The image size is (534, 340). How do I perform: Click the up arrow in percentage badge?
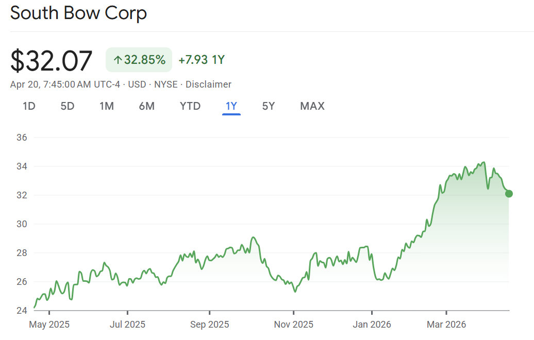pos(118,60)
